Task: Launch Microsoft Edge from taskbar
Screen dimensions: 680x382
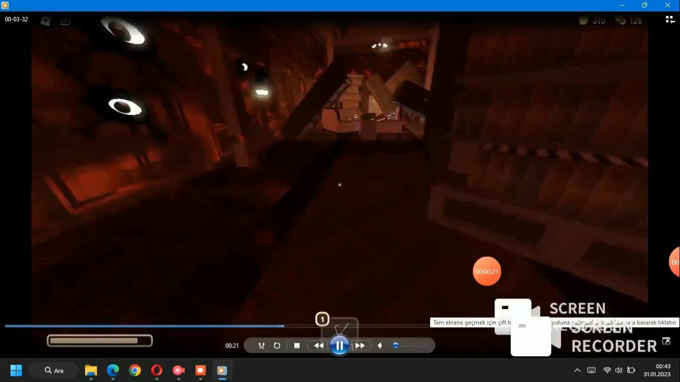Action: point(113,371)
